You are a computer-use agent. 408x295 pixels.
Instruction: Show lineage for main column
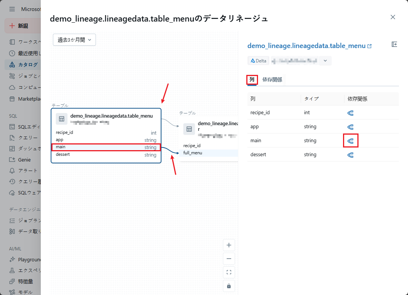pyautogui.click(x=350, y=141)
